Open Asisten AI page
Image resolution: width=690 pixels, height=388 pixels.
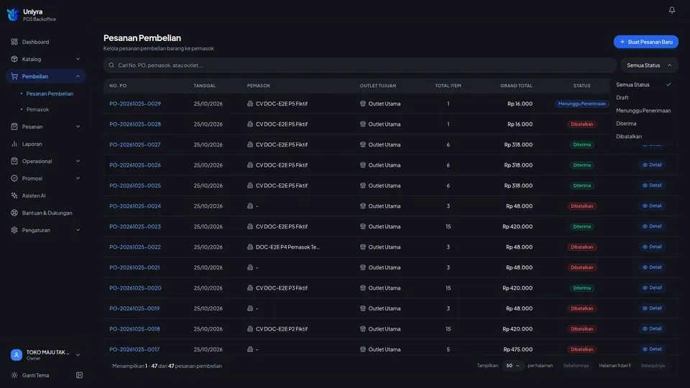point(34,195)
